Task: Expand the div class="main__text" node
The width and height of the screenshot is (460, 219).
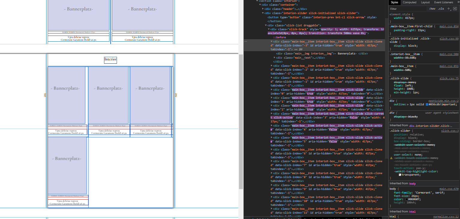Action: [275, 57]
